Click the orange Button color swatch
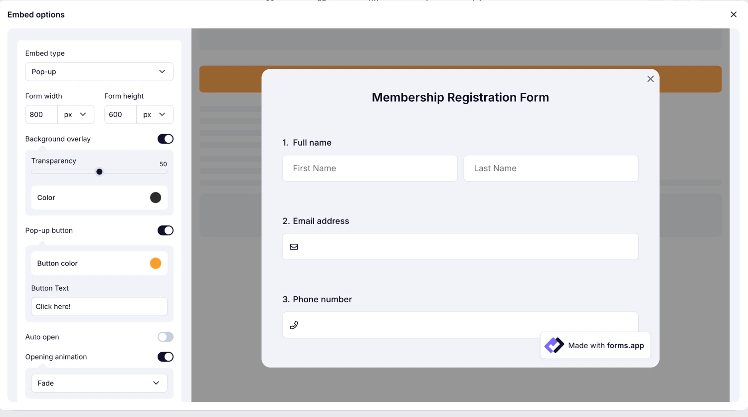The height and width of the screenshot is (417, 748). (x=155, y=263)
